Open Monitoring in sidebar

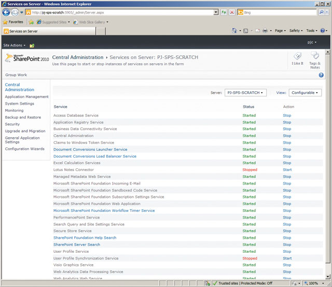(14, 110)
